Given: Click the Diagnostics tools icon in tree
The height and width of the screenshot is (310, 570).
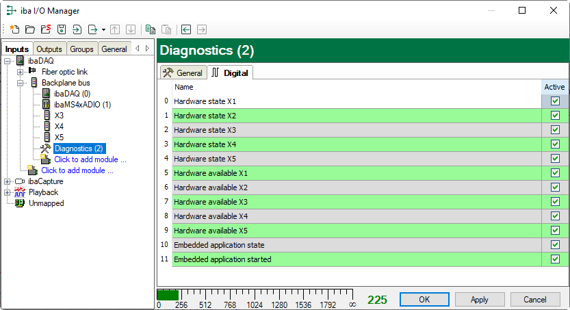Looking at the screenshot, I should pyautogui.click(x=45, y=148).
